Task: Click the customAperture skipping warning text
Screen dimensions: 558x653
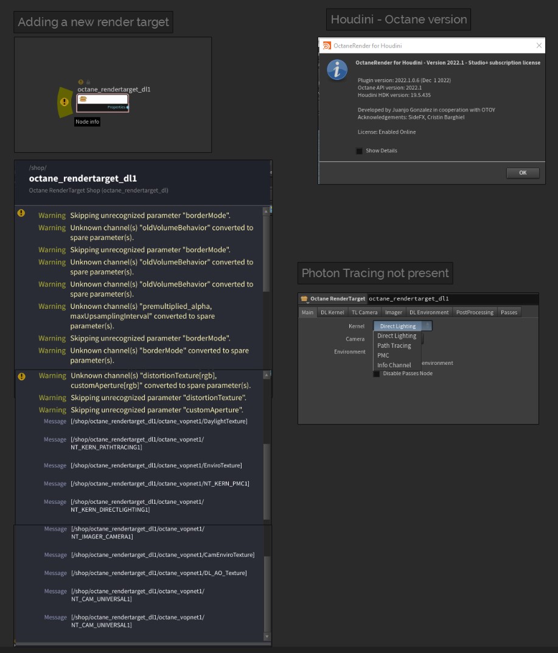Action: [x=157, y=410]
